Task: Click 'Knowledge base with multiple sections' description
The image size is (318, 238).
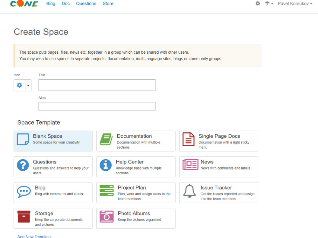Action: pyautogui.click(x=139, y=170)
